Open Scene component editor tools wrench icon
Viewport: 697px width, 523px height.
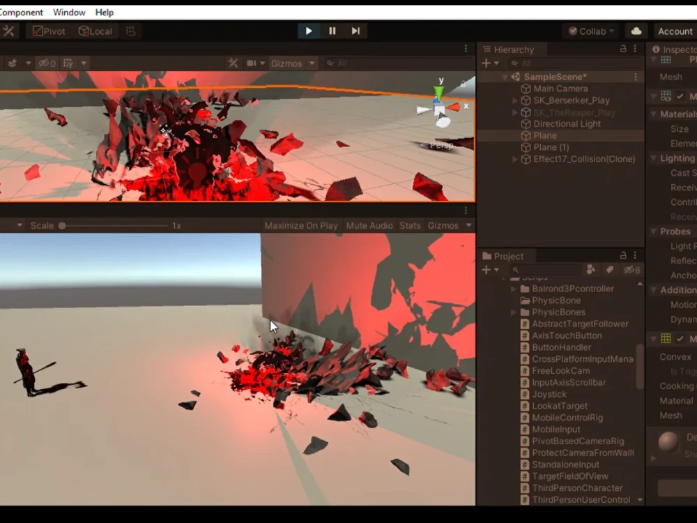tap(233, 63)
